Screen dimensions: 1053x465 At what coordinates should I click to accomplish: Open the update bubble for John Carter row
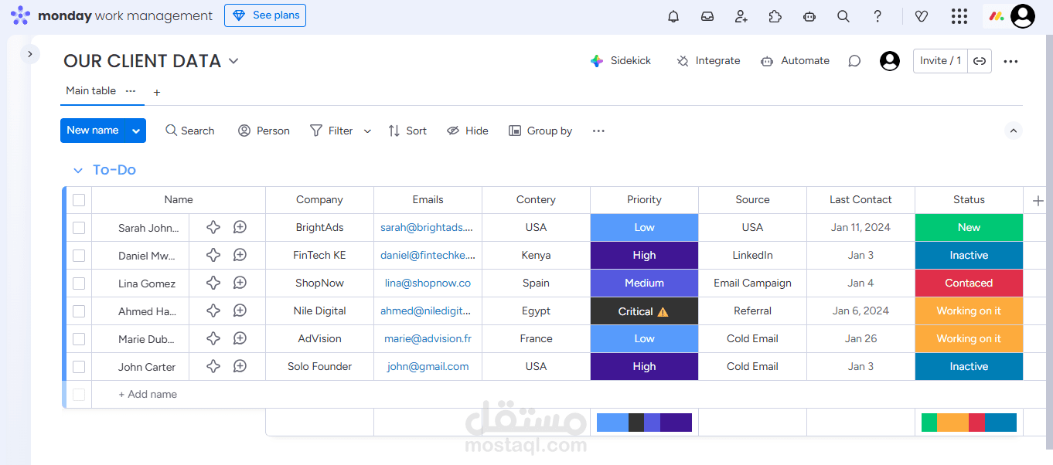pos(240,366)
